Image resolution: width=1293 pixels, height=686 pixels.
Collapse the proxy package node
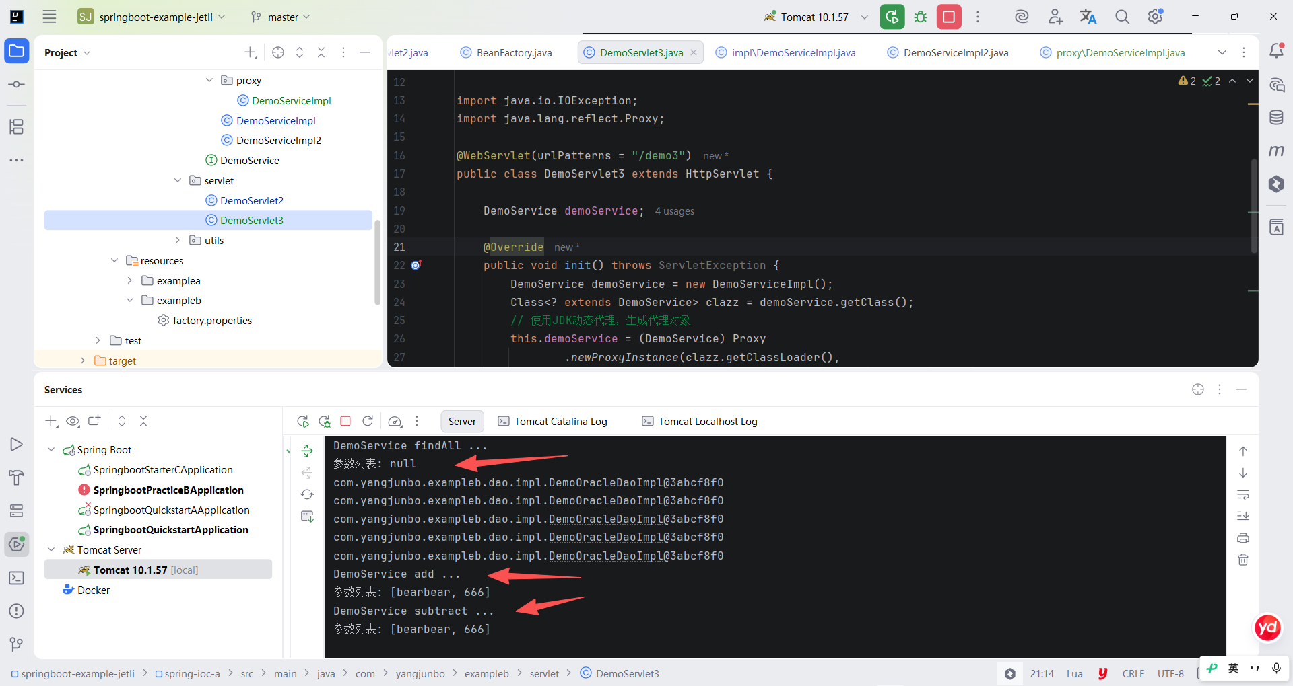209,80
